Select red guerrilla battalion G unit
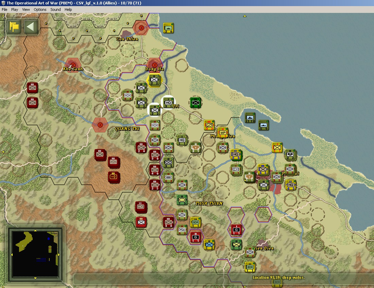Image resolution: width=374 pixels, height=288 pixels. [x=195, y=237]
